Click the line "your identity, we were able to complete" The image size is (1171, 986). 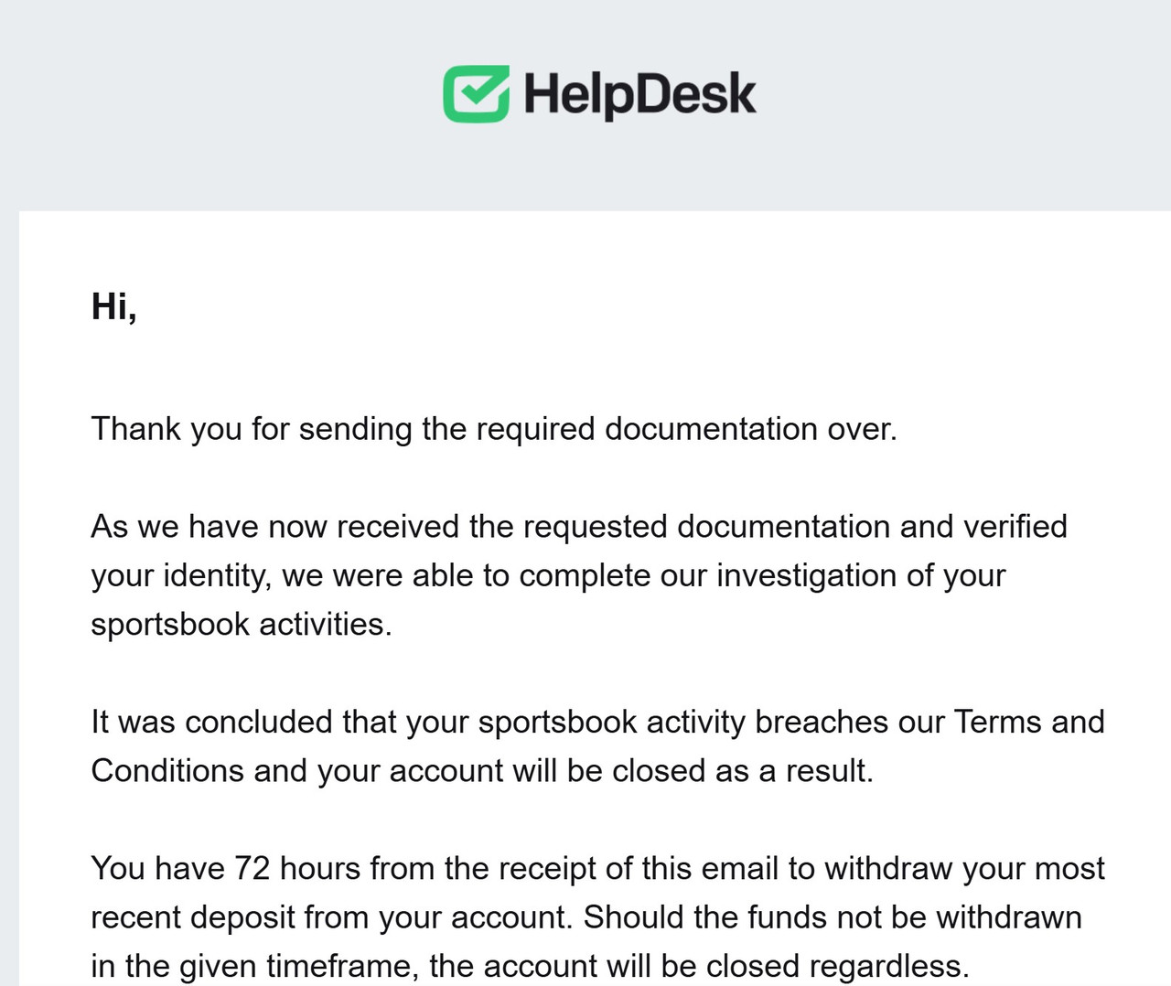548,576
